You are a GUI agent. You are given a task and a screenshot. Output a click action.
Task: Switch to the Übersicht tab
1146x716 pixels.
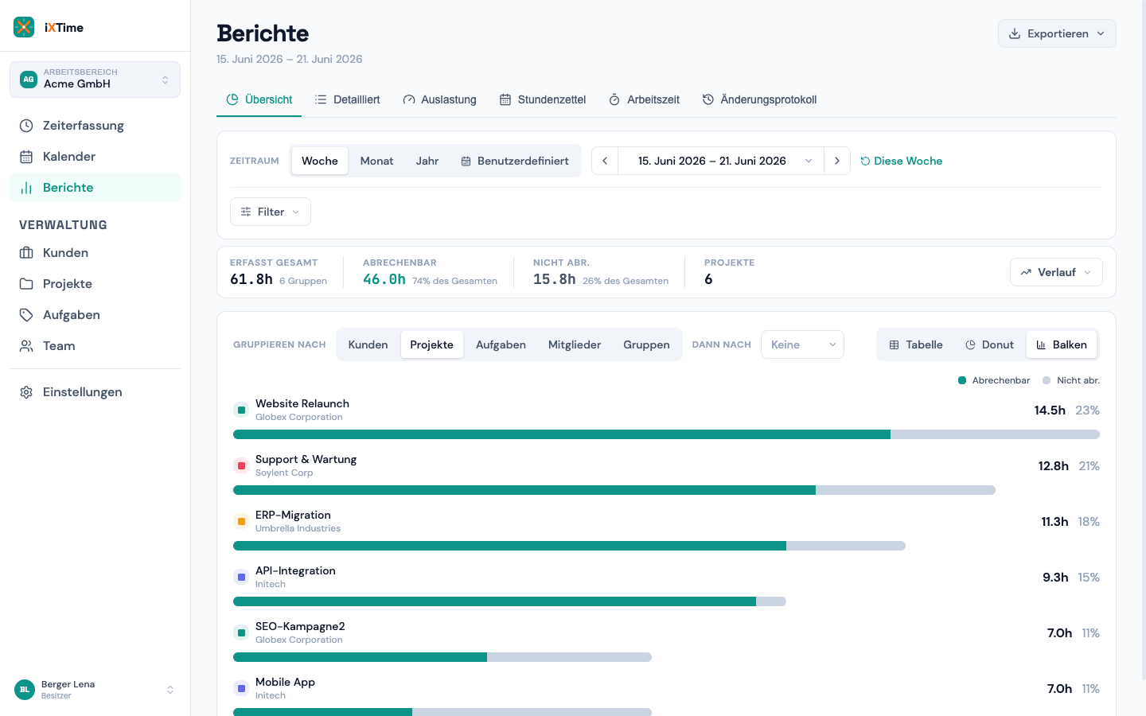click(x=259, y=99)
